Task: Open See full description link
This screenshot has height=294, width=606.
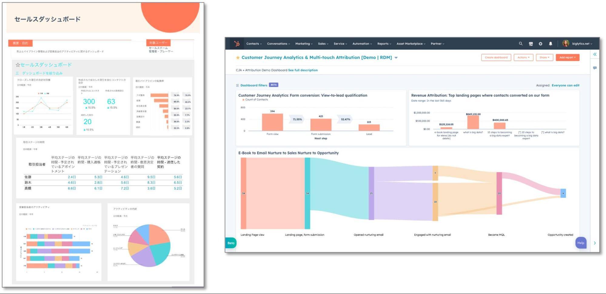Action: point(303,70)
